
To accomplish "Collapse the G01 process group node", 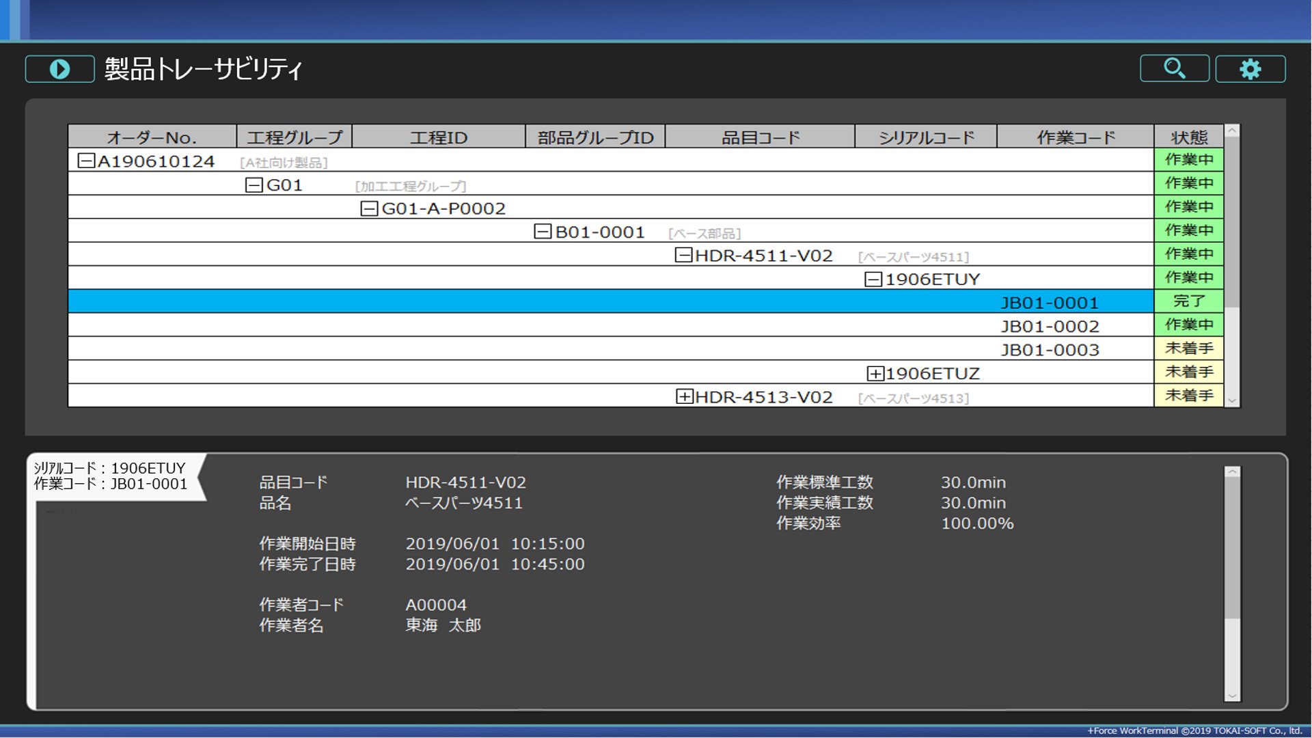I will pyautogui.click(x=254, y=185).
